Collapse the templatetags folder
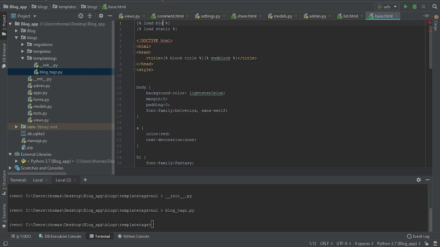The height and width of the screenshot is (247, 440). click(23, 58)
